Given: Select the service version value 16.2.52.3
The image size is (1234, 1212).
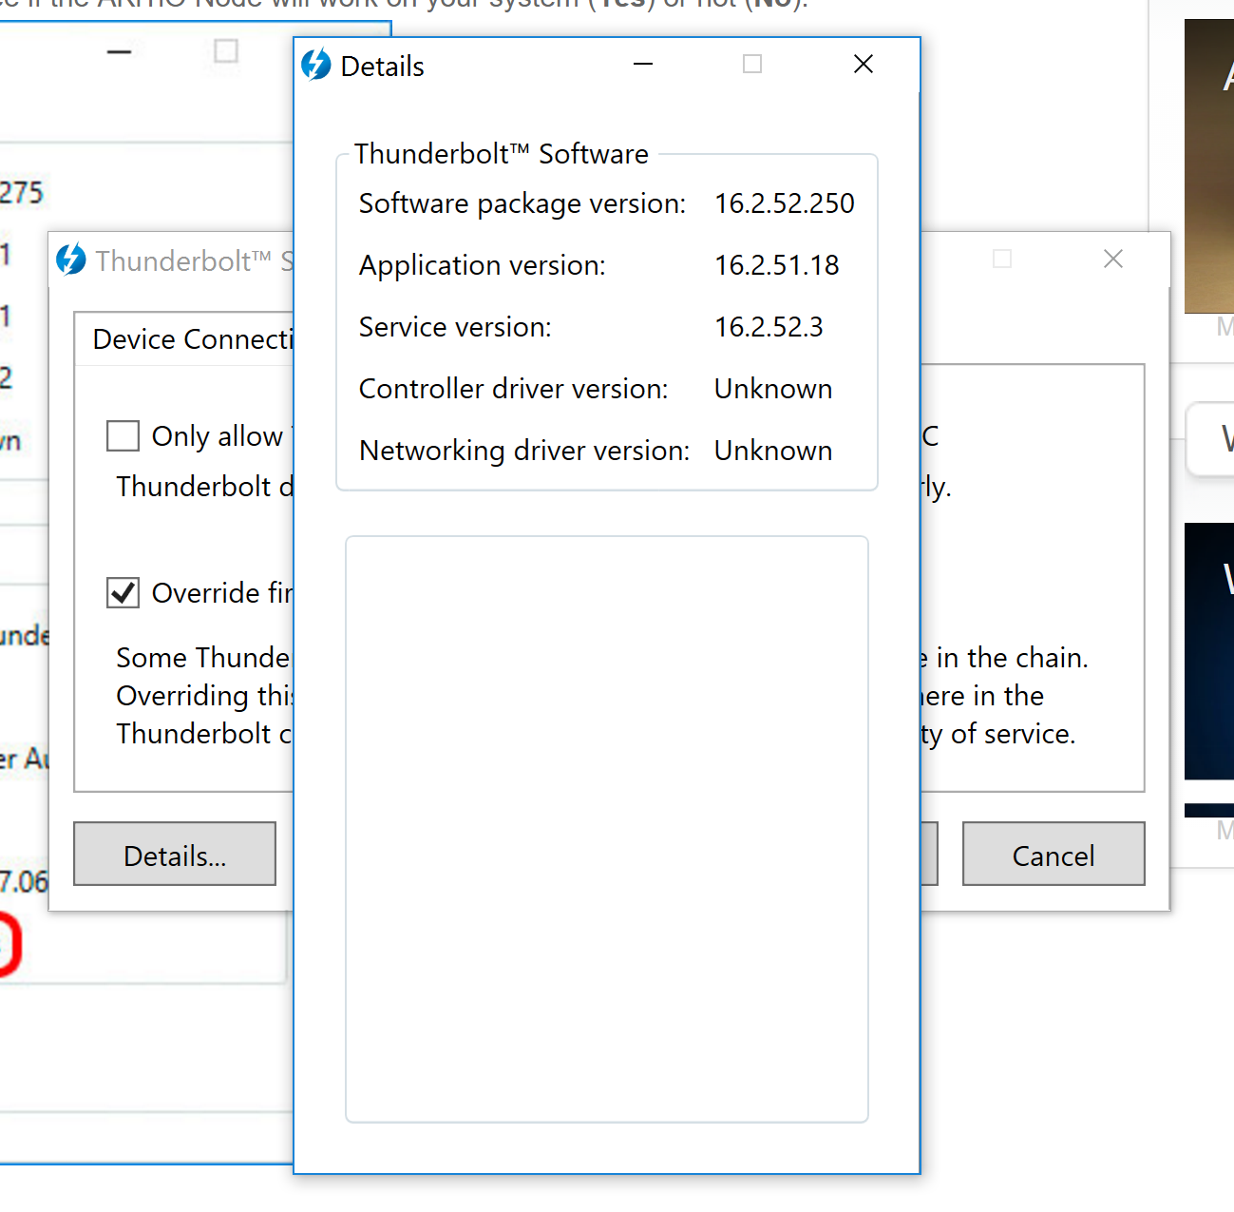Looking at the screenshot, I should pos(769,327).
